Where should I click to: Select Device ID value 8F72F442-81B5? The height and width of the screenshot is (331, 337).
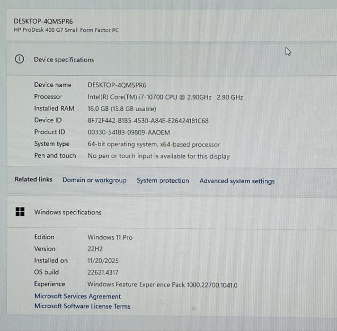click(148, 121)
